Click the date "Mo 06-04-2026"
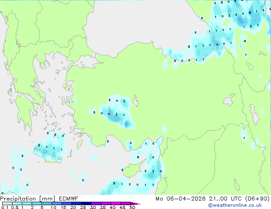The height and width of the screenshot is (209, 271). tap(180, 199)
